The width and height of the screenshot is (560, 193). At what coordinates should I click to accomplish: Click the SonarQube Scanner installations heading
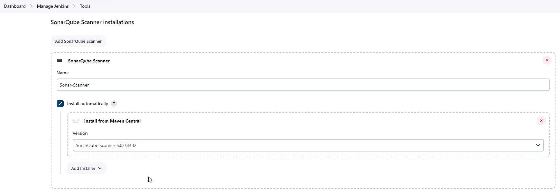92,22
